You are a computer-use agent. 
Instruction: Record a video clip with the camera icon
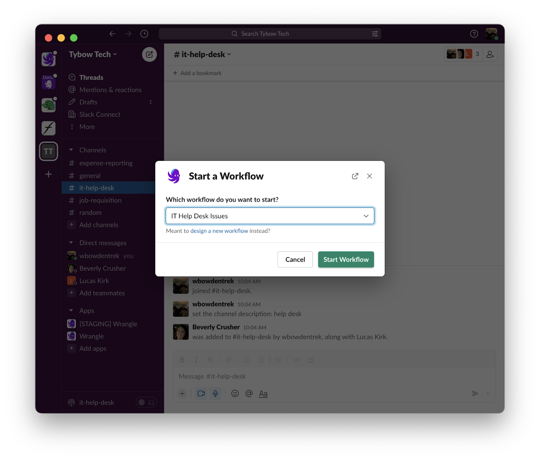[201, 393]
